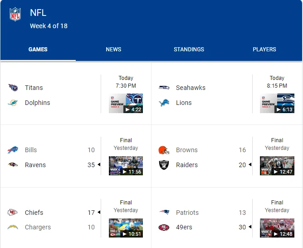Click the Browns helmet logo
The image size is (303, 248).
[x=164, y=150]
